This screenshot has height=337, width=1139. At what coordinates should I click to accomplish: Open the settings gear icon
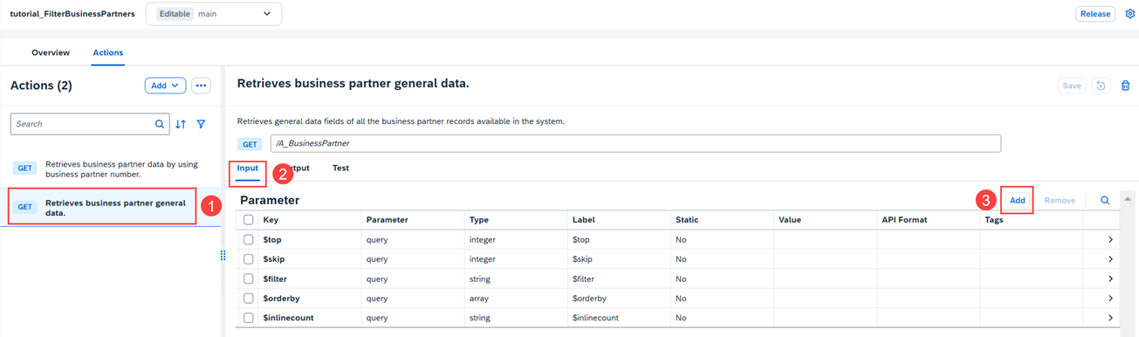tap(1130, 14)
